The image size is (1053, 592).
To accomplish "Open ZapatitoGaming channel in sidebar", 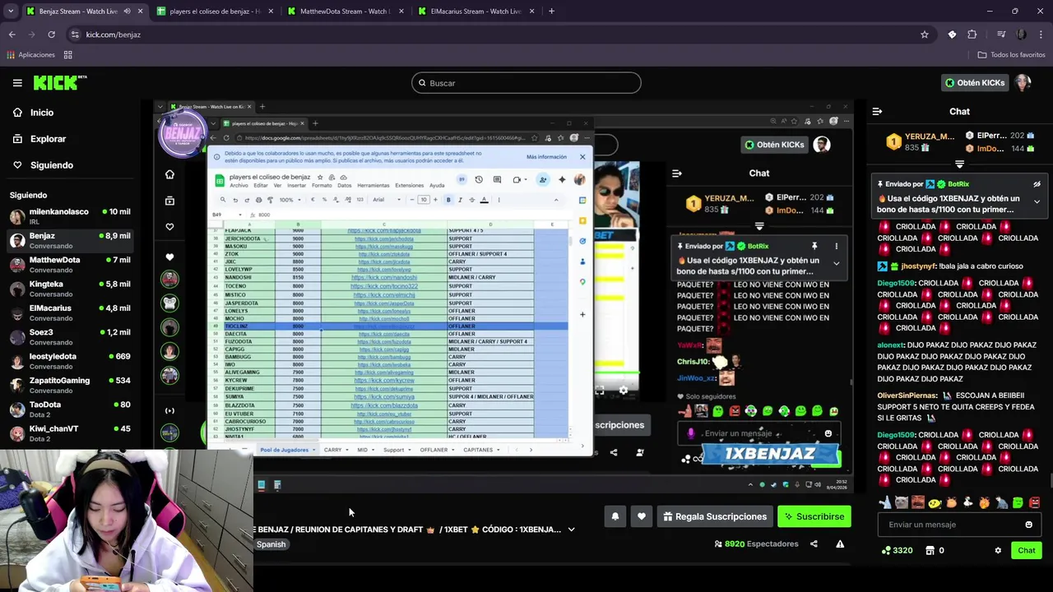I will click(x=70, y=385).
